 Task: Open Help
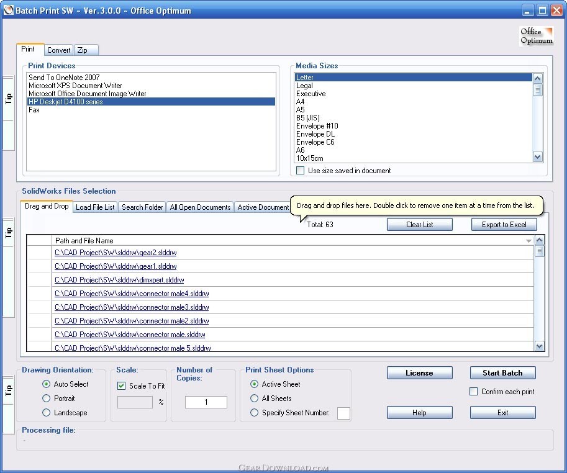(x=419, y=413)
